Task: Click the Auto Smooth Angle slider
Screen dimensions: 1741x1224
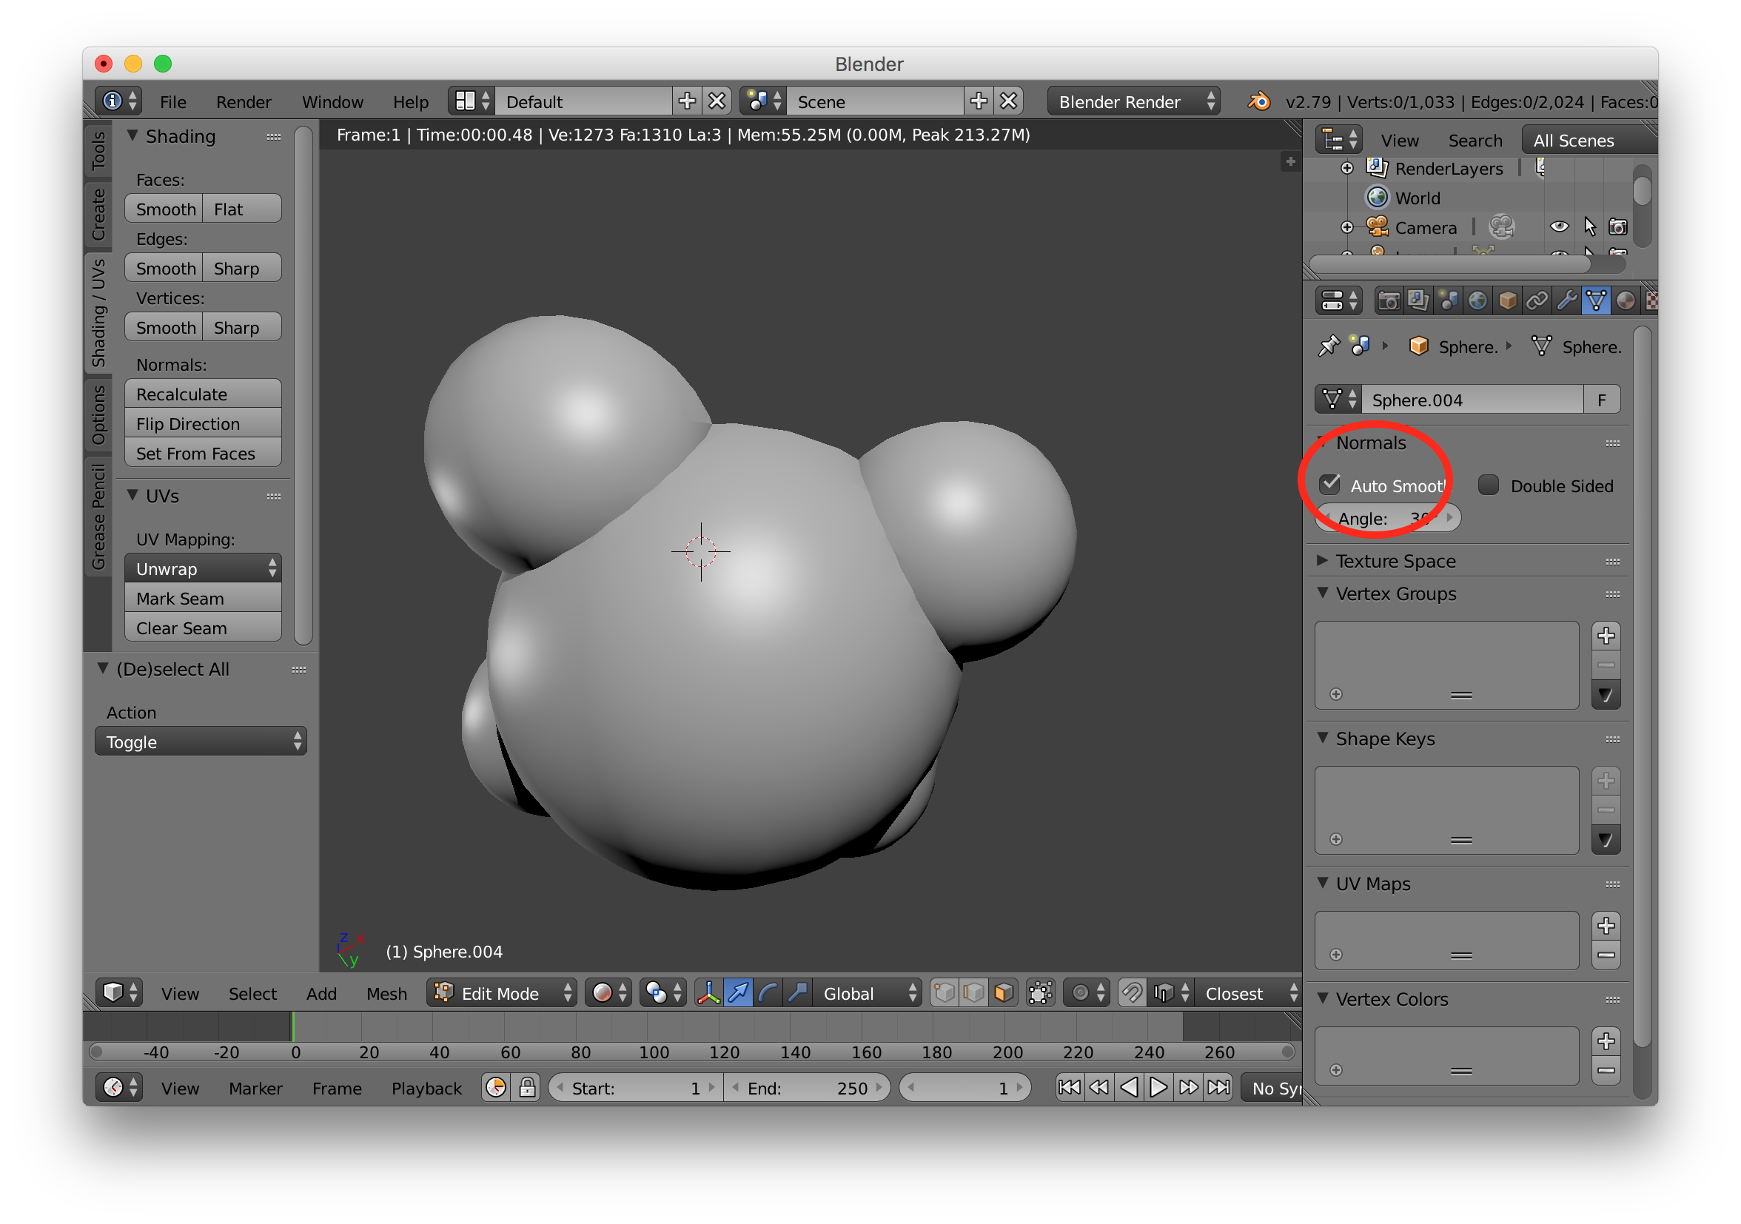Action: click(x=1389, y=519)
